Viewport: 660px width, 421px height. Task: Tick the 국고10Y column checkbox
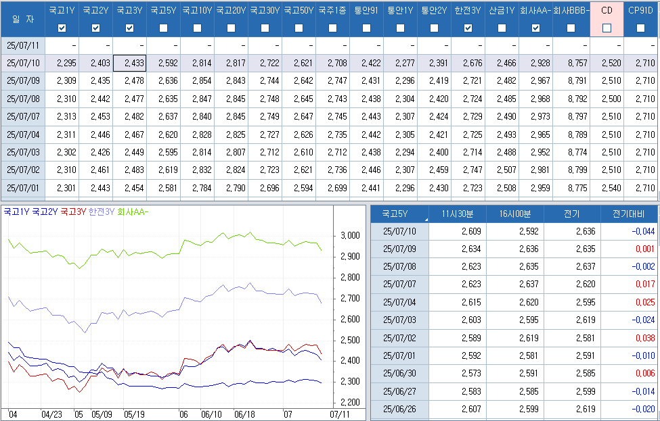(x=198, y=28)
